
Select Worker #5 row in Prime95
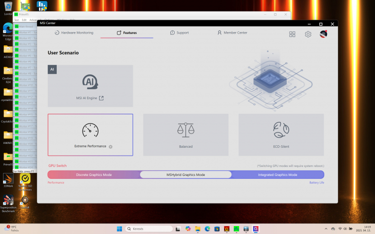coord(26,56)
